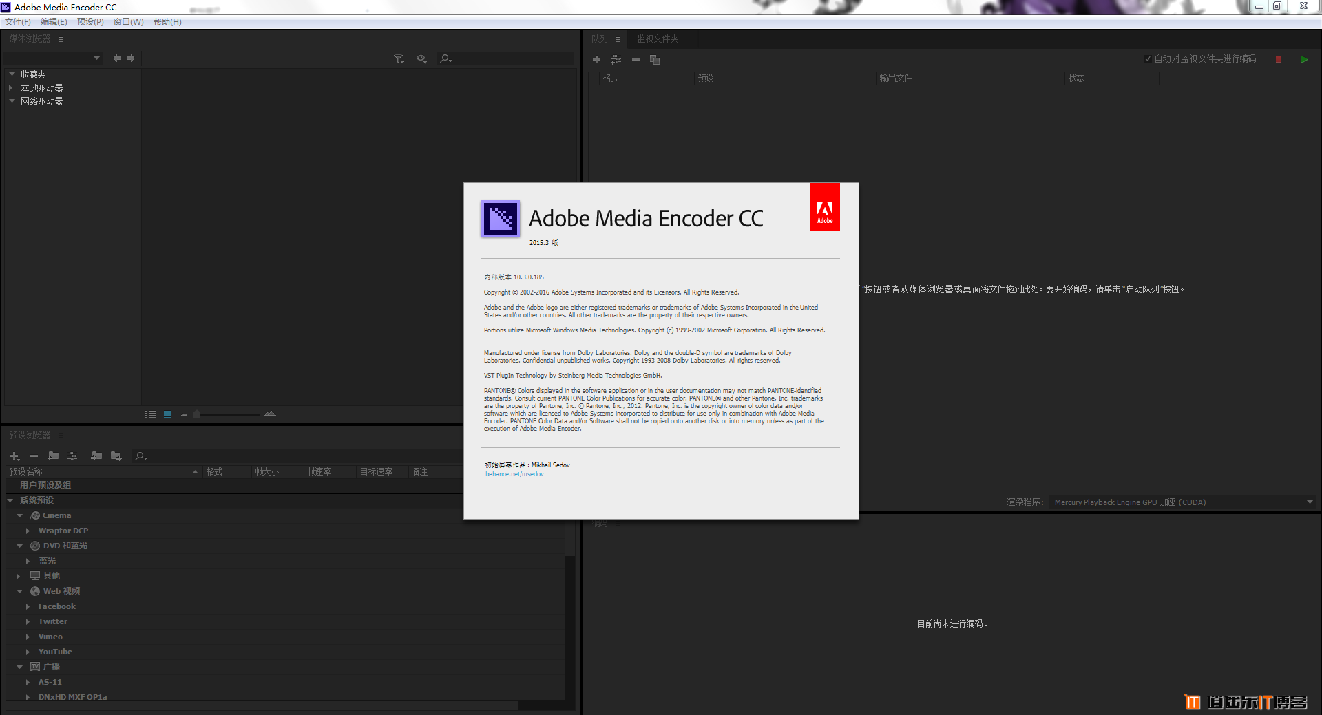Screen dimensions: 1322x715
Task: Click the eye view-options icon in media browser
Action: pos(421,59)
